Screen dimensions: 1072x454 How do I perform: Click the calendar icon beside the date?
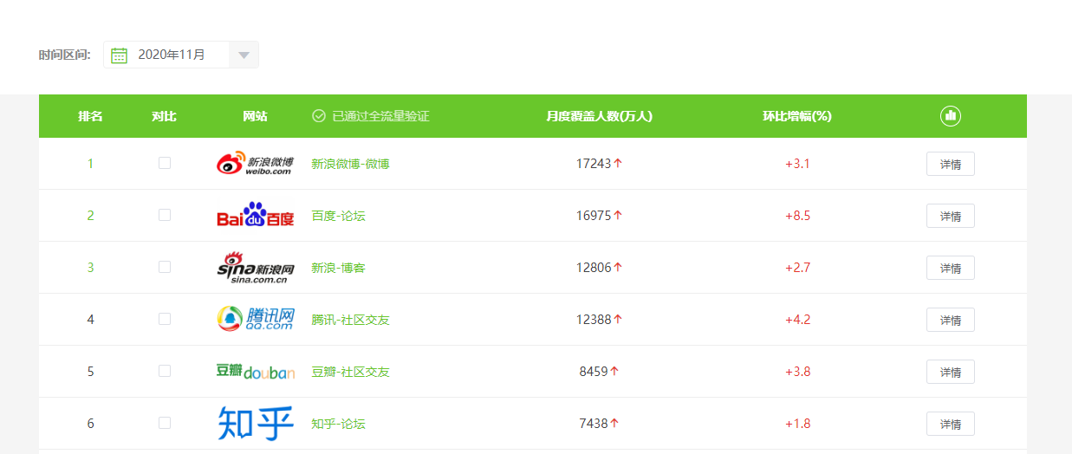point(120,55)
